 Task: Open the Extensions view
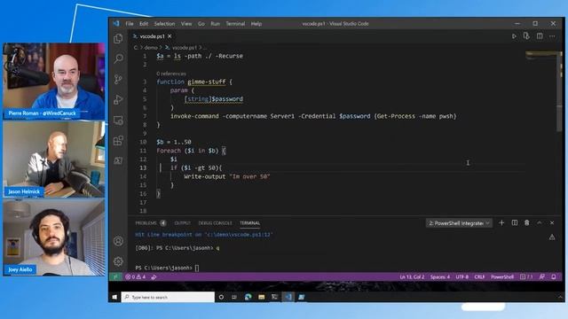118,140
